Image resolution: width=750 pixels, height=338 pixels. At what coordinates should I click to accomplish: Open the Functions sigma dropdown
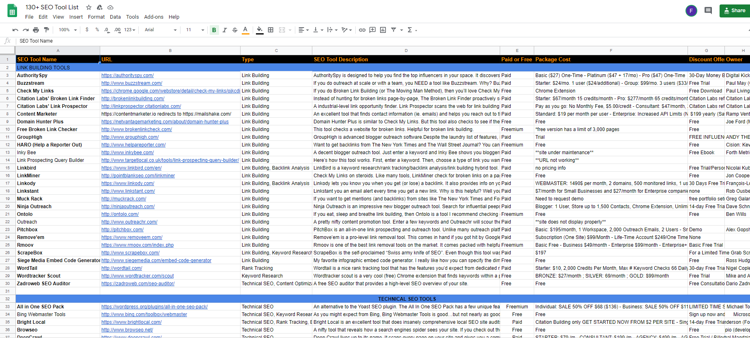412,30
